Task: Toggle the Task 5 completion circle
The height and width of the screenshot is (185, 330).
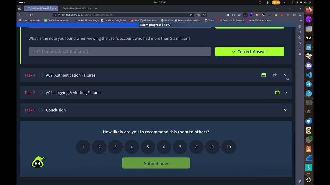Action: click(41, 92)
